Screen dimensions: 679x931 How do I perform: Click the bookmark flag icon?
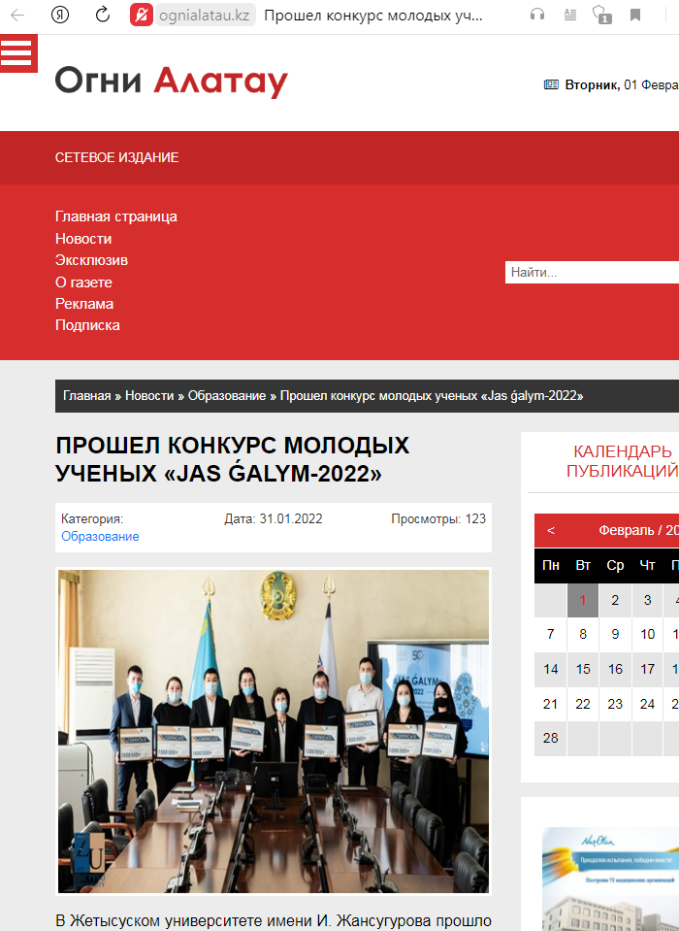point(635,15)
